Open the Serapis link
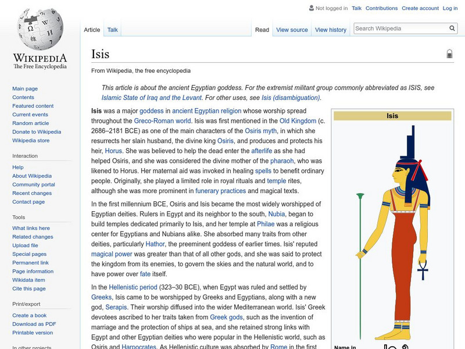The height and width of the screenshot is (349, 465). tap(116, 307)
